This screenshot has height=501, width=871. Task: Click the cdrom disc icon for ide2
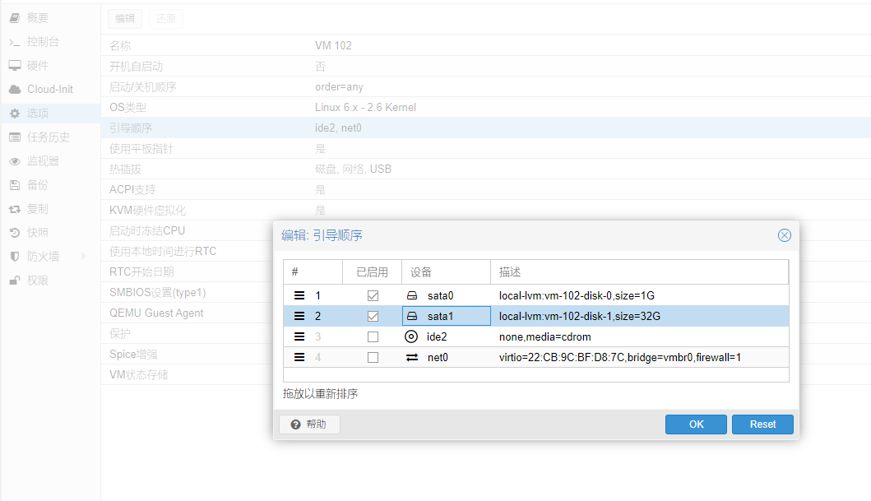pyautogui.click(x=411, y=336)
